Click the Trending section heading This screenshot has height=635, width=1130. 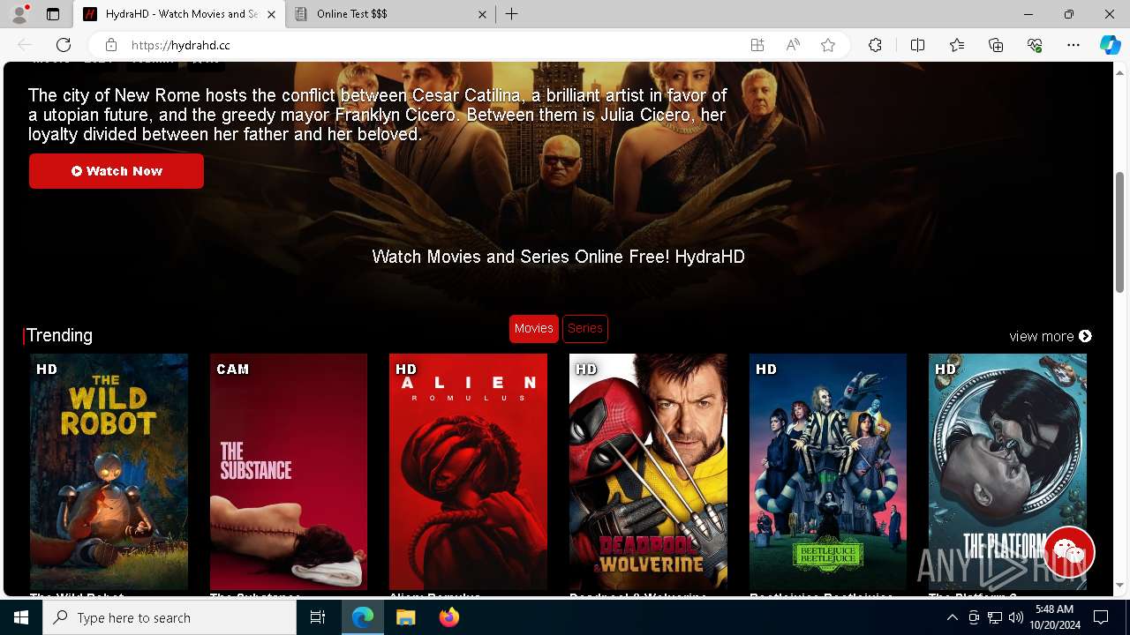(59, 335)
